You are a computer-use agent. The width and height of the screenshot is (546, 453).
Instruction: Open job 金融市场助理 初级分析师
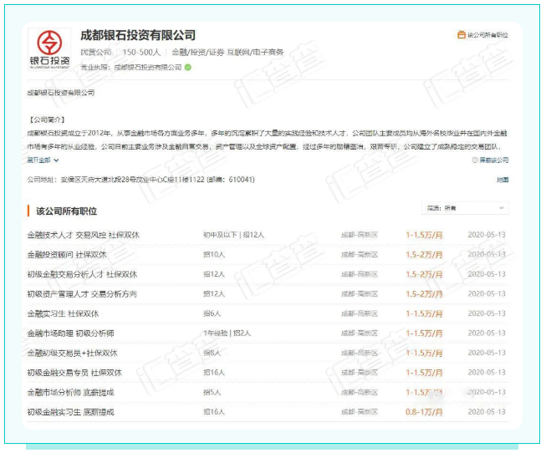[x=71, y=333]
